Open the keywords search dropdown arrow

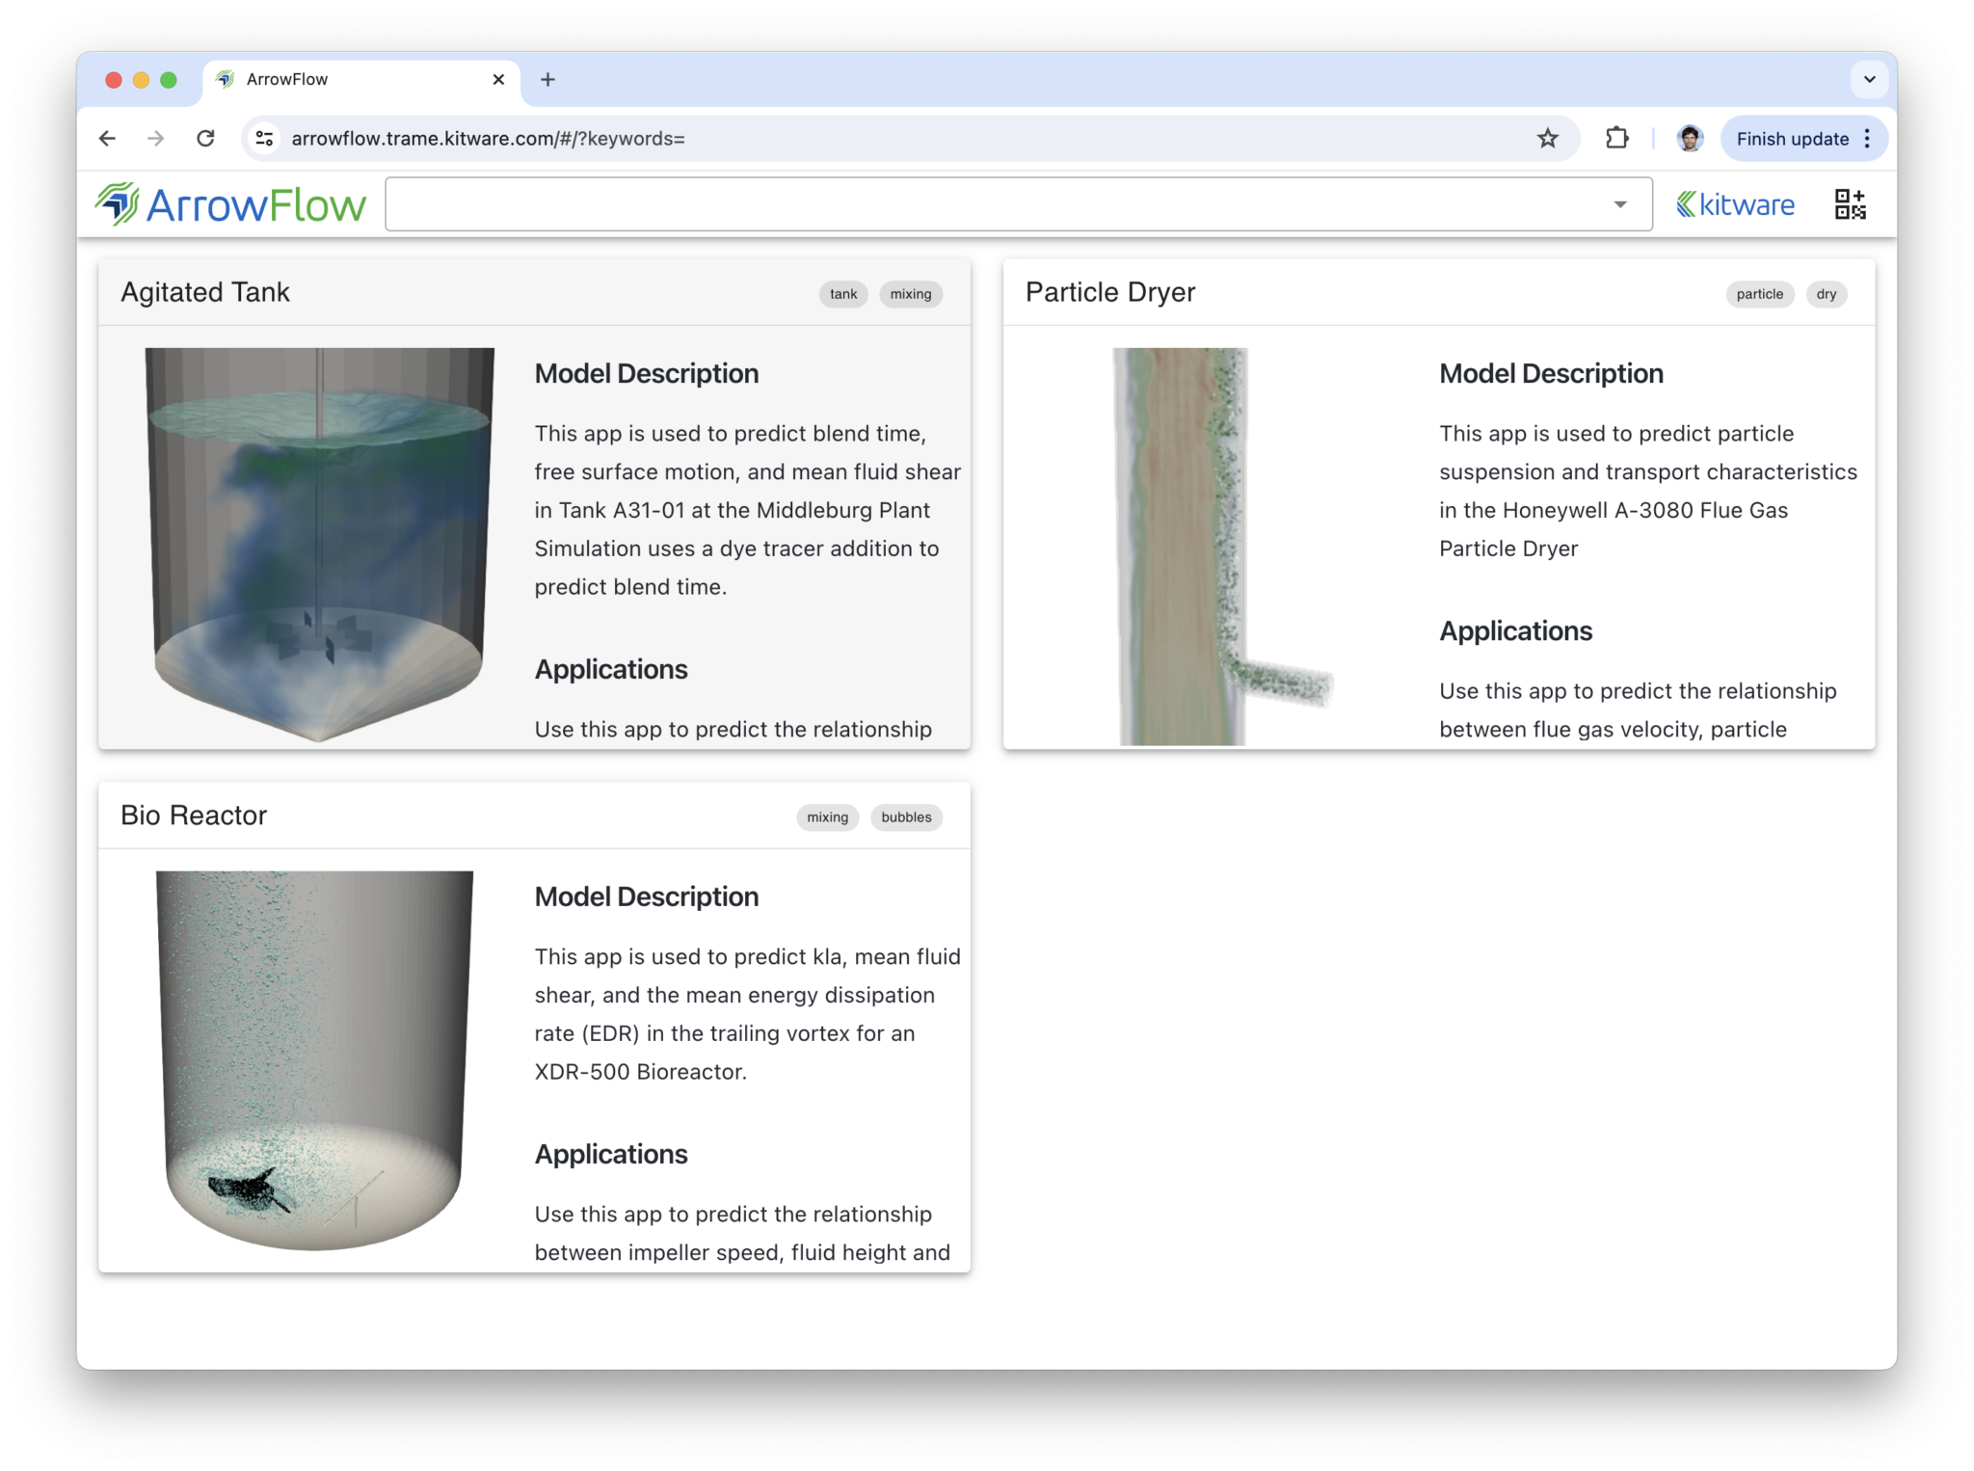click(x=1619, y=203)
